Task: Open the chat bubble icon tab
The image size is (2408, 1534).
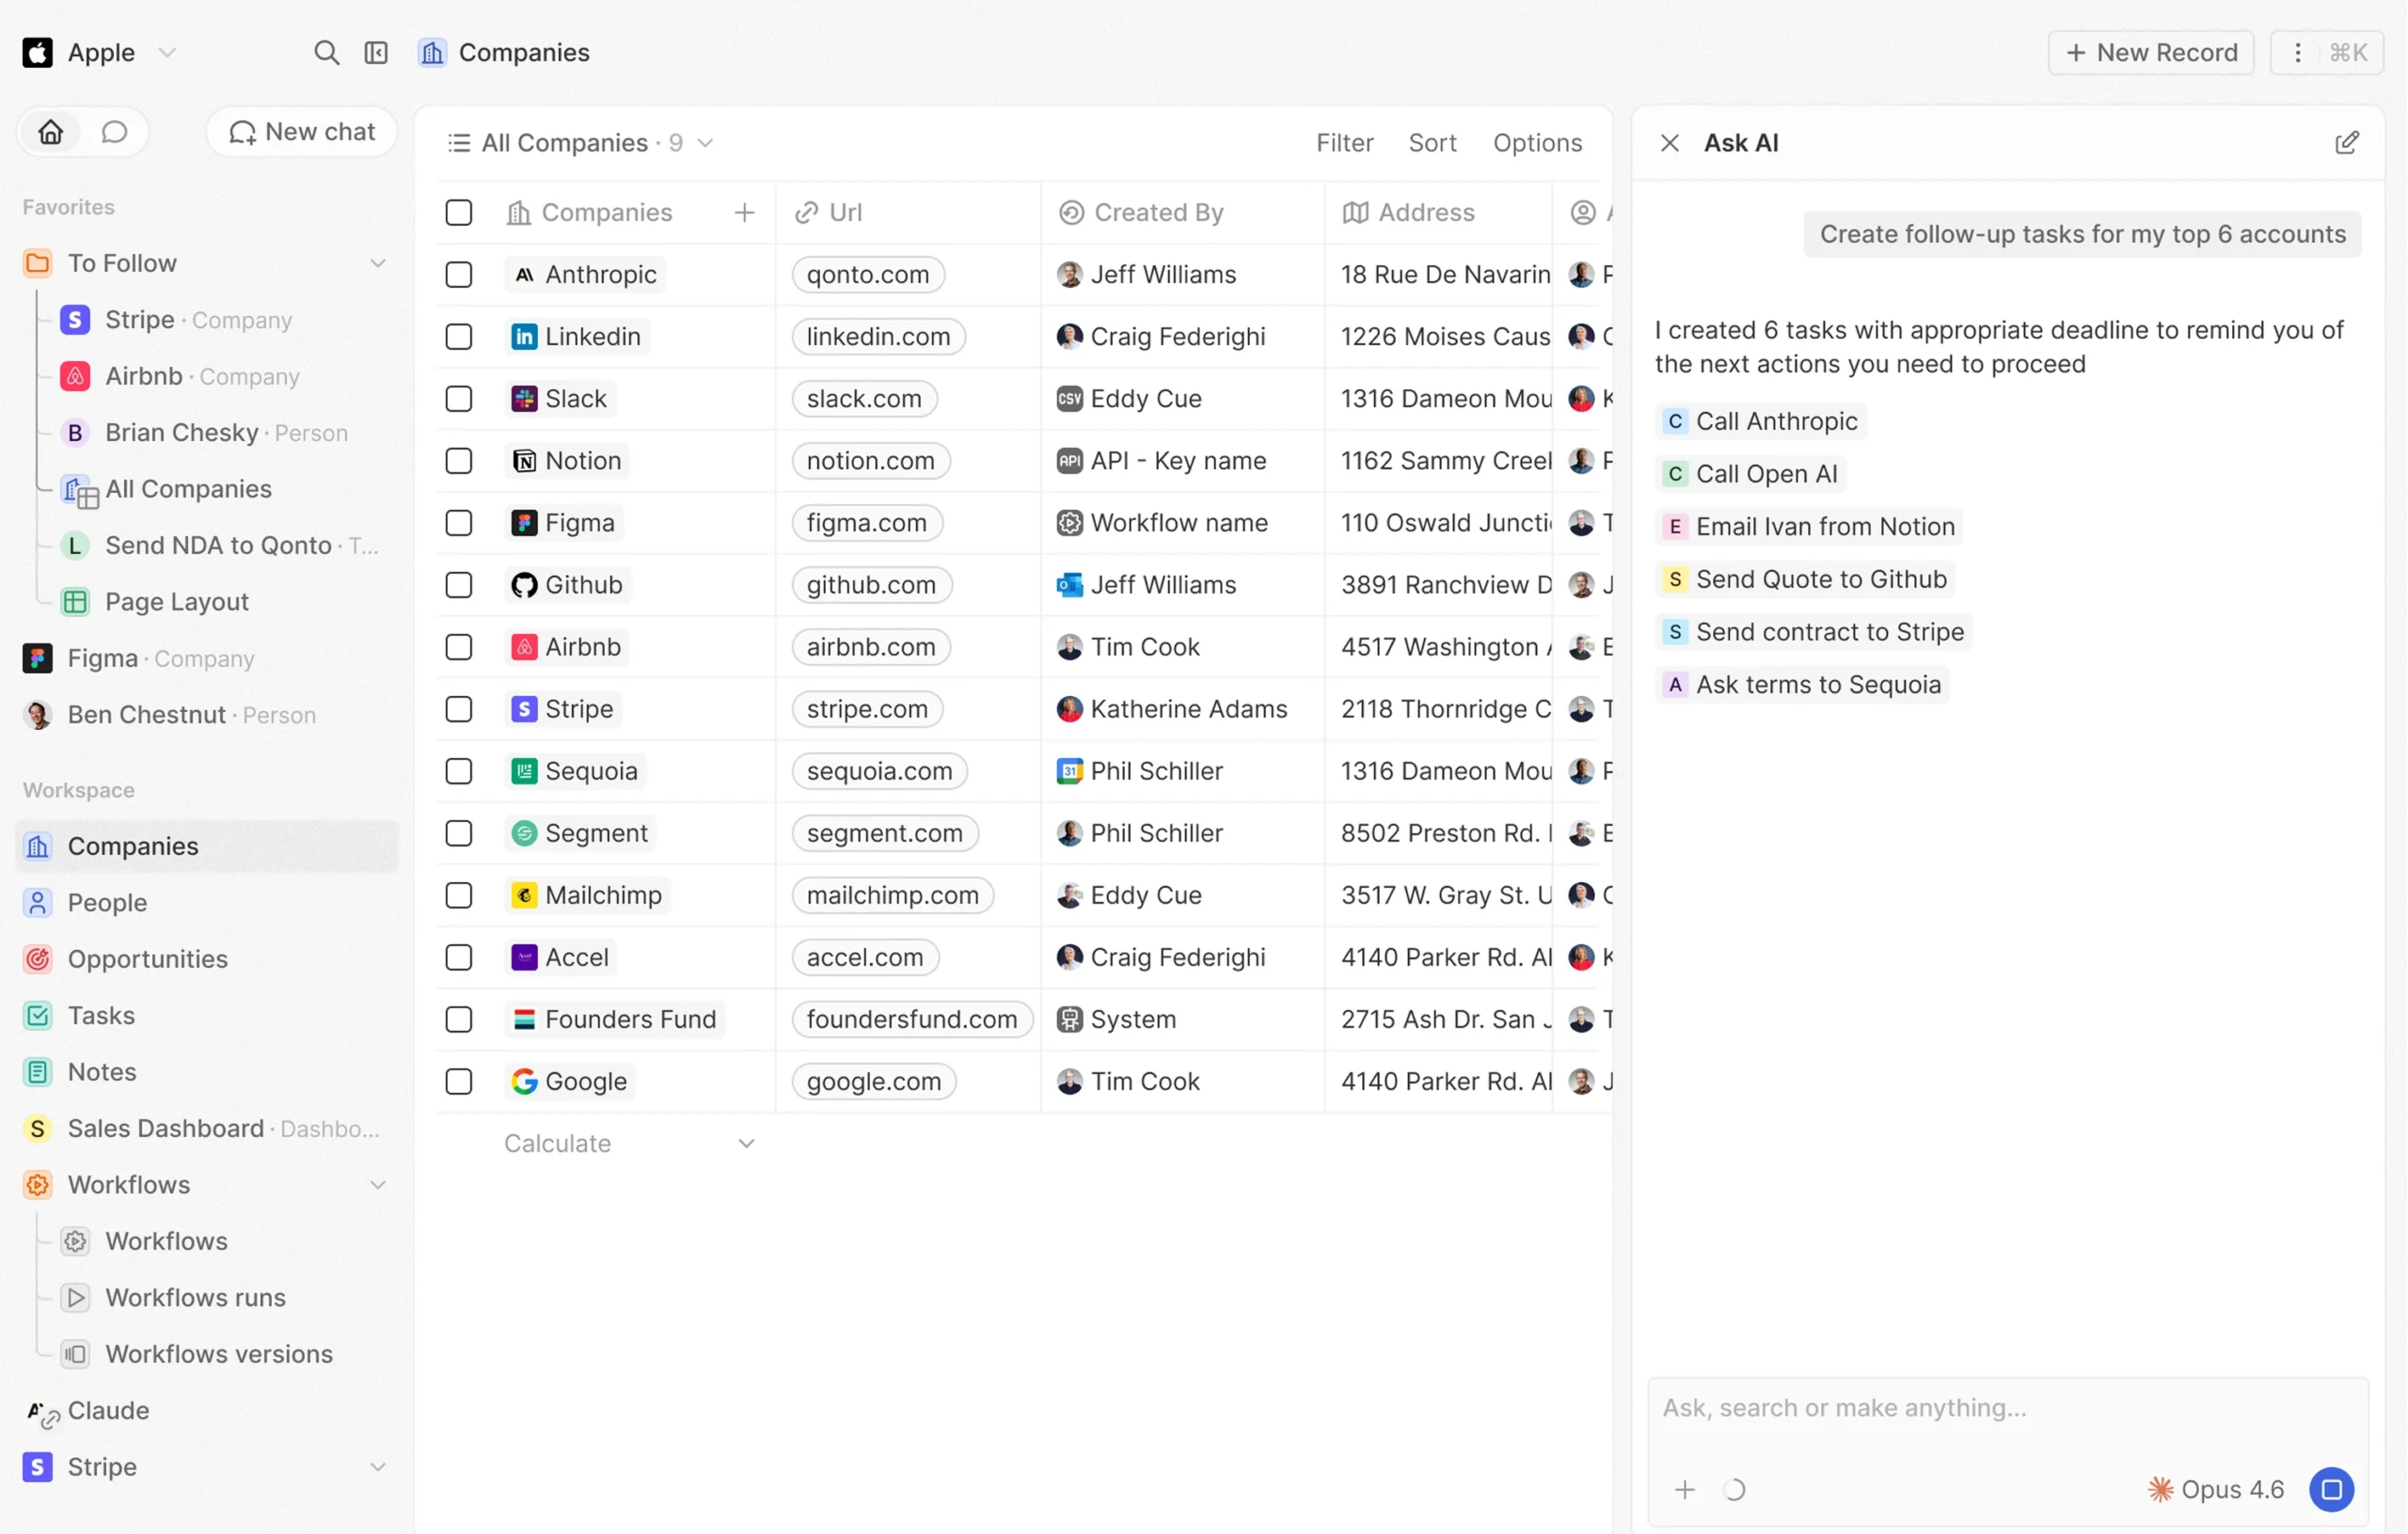Action: coord(115,132)
